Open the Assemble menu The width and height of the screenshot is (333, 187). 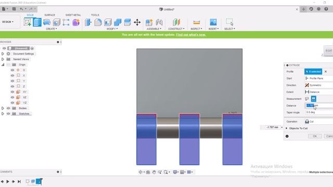[x=154, y=29]
